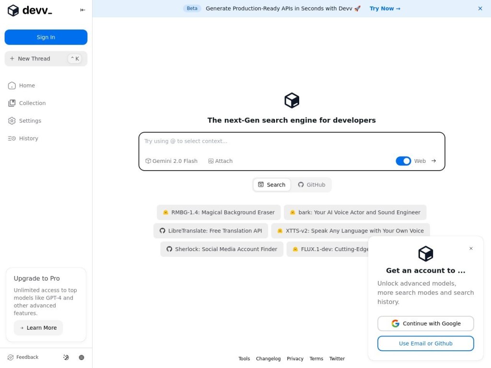The image size is (491, 368).
Task: Click the Collection stack icon
Action: 12,103
